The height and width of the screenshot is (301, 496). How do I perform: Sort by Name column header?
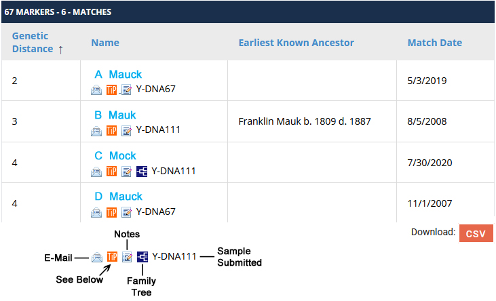105,43
